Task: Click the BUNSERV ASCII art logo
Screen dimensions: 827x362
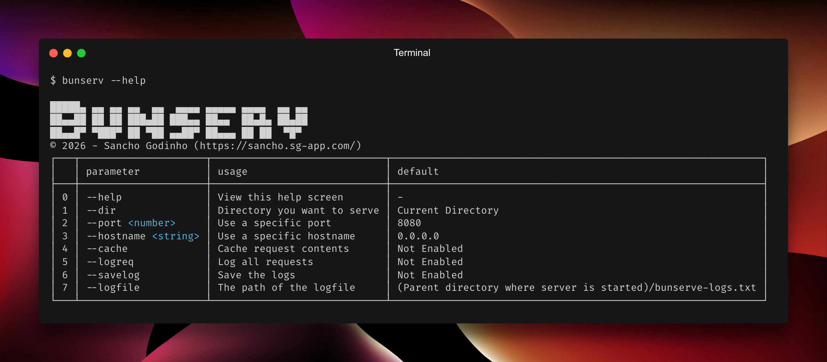Action: [x=179, y=120]
